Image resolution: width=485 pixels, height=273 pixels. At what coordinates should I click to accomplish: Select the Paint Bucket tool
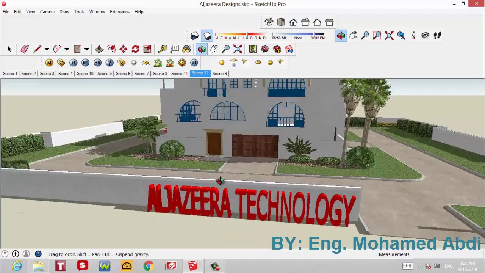point(187,49)
